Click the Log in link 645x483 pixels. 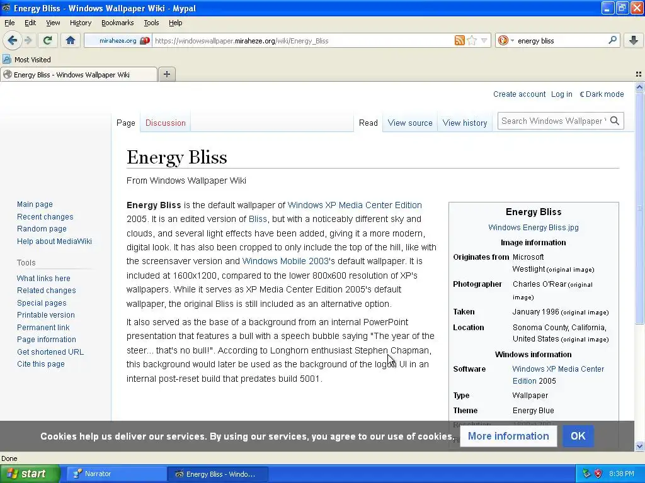click(561, 94)
